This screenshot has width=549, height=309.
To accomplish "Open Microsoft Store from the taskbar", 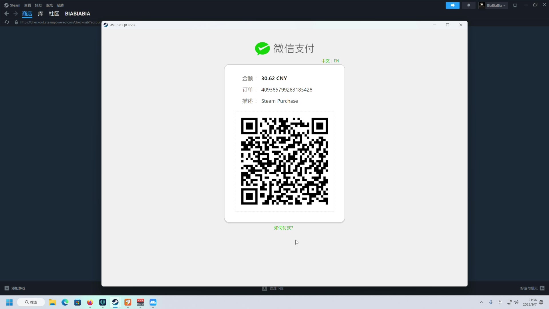I will coord(77,302).
